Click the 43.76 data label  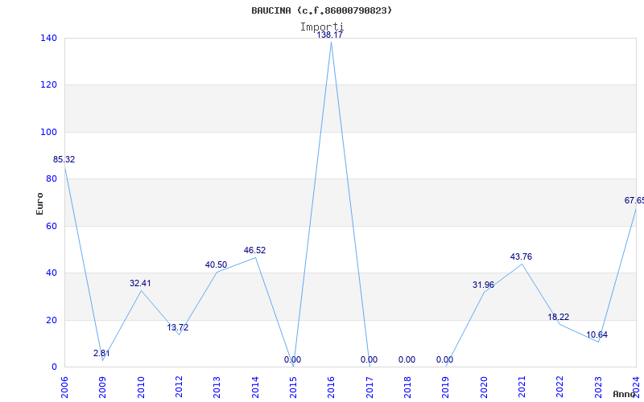(x=521, y=256)
